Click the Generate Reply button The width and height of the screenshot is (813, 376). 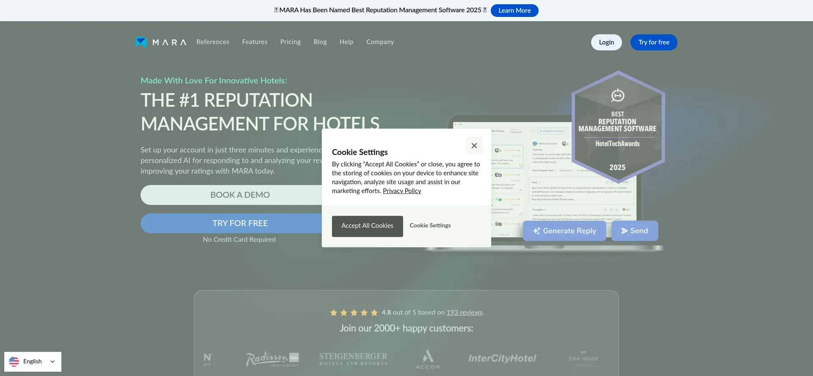[x=564, y=231]
